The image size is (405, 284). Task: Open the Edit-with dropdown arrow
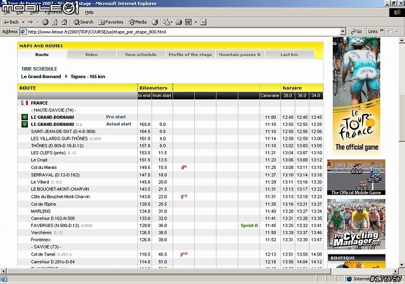point(196,22)
